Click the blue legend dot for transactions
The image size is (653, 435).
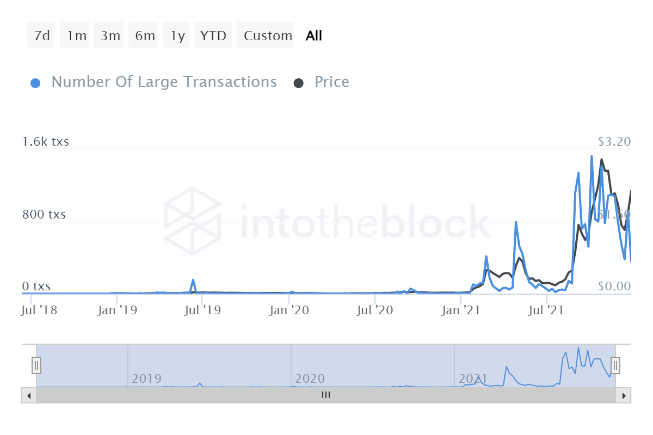[36, 83]
